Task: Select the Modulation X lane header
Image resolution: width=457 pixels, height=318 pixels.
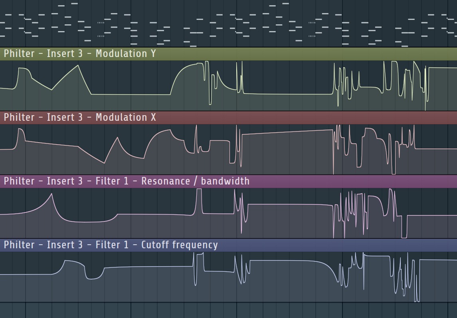Action: 80,117
